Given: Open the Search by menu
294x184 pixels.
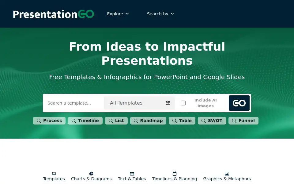Looking at the screenshot, I should pos(160,14).
